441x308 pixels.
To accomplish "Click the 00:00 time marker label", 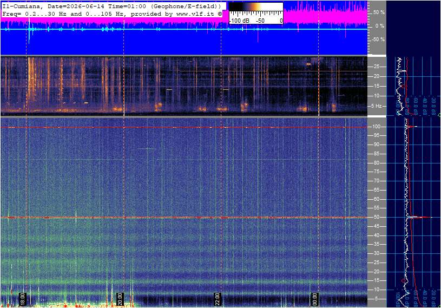I will (315, 299).
